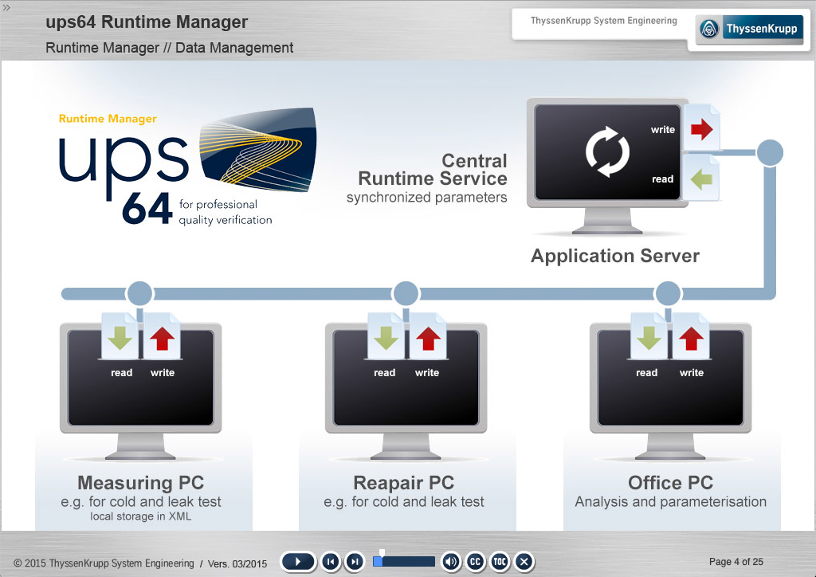Toggle closed captions with CC button
This screenshot has height=577, width=816.
[475, 562]
